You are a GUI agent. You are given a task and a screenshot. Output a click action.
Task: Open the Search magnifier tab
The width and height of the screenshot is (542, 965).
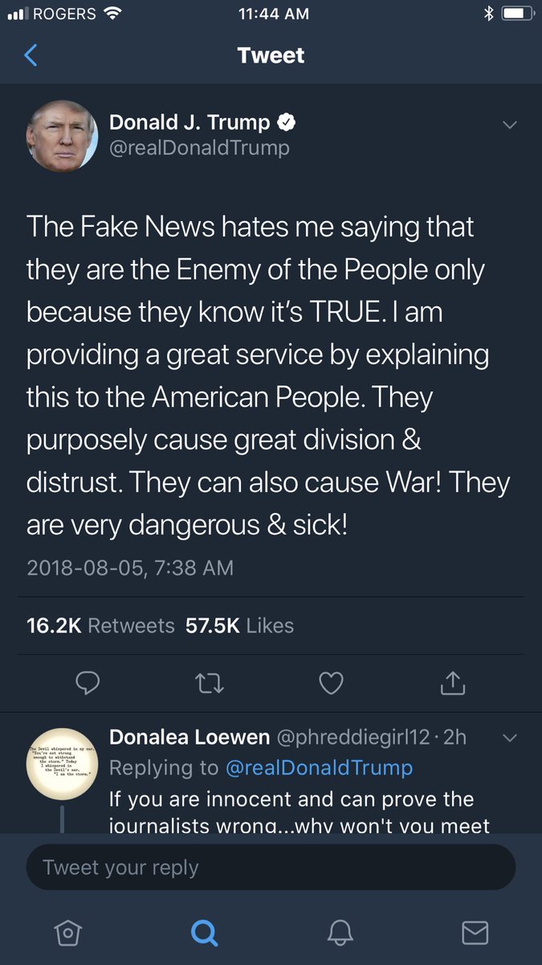coord(204,932)
